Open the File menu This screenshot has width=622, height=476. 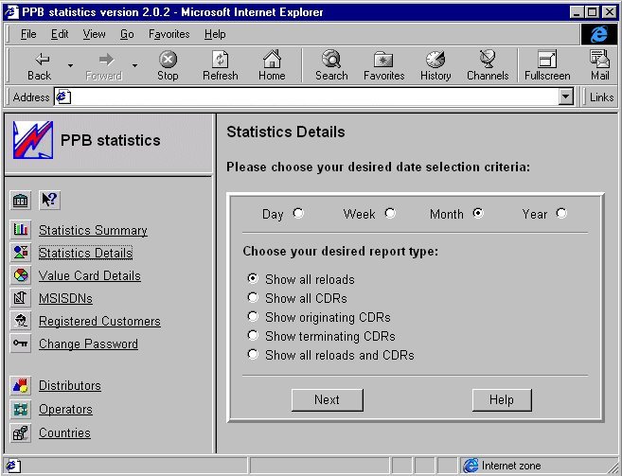[x=28, y=34]
